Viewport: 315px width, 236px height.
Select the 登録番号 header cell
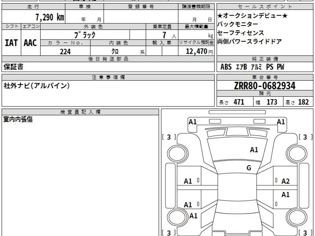tap(141, 7)
